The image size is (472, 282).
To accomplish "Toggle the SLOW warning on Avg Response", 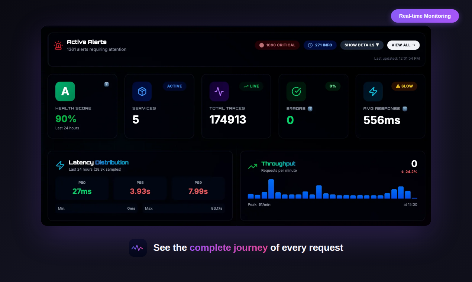I will [404, 86].
